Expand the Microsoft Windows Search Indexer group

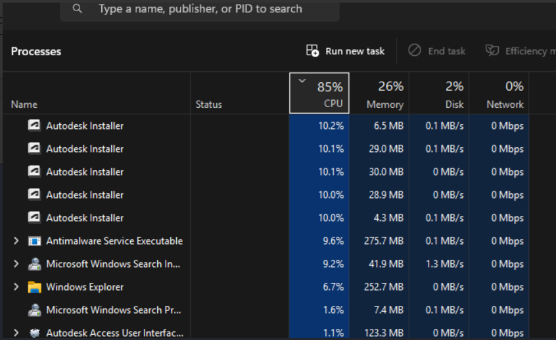[x=16, y=264]
